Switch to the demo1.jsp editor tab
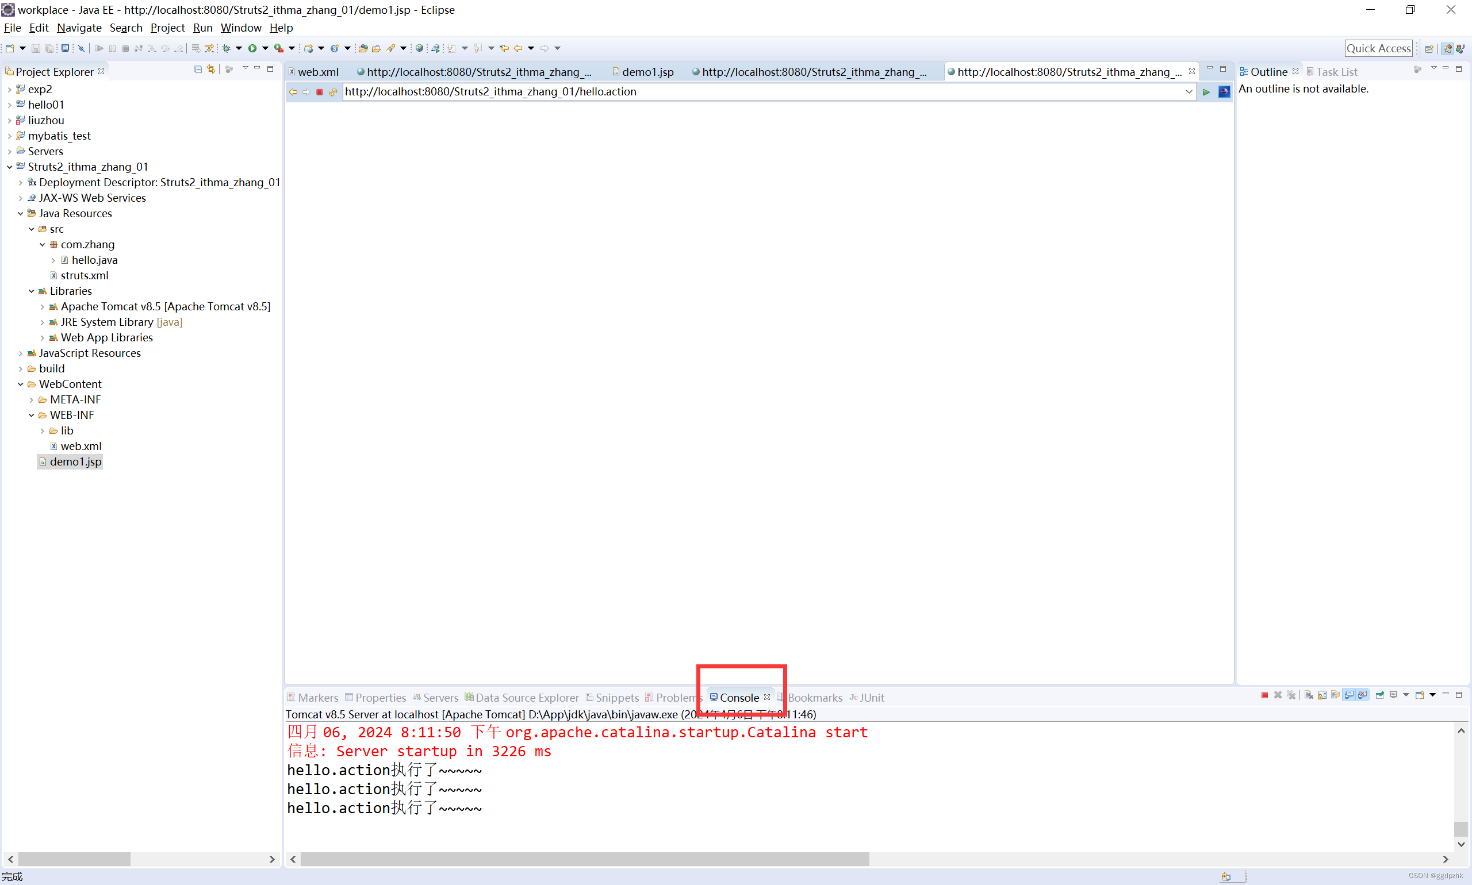Screen dimensions: 1472x885 click(643, 72)
